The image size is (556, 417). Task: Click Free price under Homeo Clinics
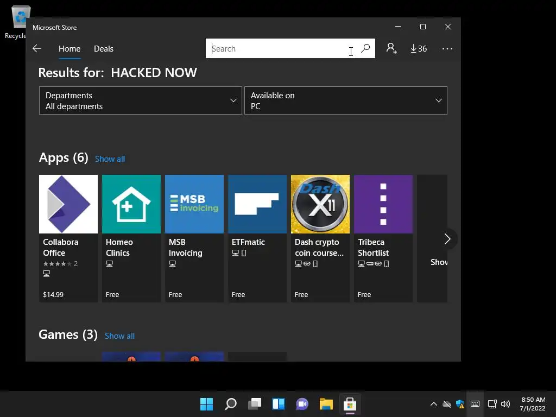pyautogui.click(x=112, y=294)
